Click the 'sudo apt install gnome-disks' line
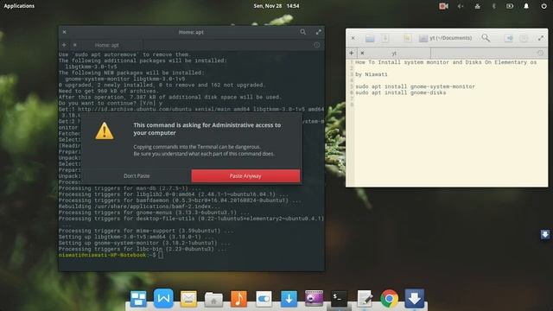The image size is (553, 311). tap(401, 92)
